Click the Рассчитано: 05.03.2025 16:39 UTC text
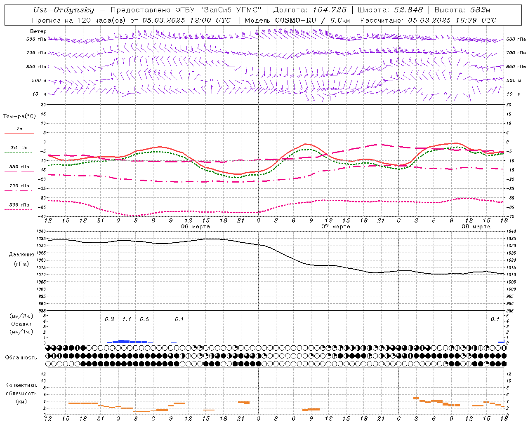The image size is (528, 422). 428,20
